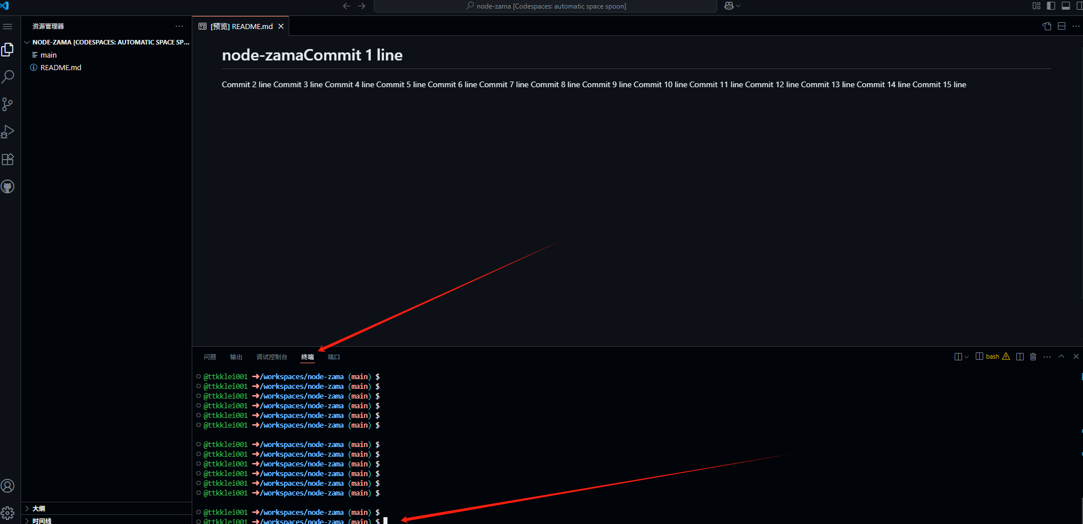Open the new terminal launch profile dropdown
The height and width of the screenshot is (524, 1083).
[967, 357]
